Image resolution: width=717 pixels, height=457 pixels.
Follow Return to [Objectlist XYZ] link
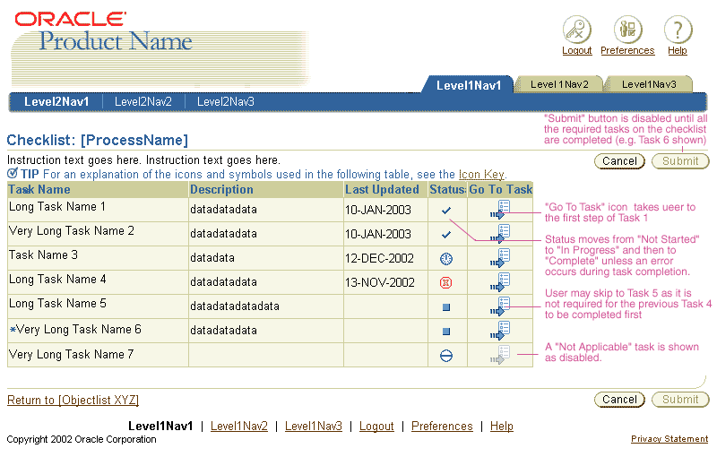point(73,400)
